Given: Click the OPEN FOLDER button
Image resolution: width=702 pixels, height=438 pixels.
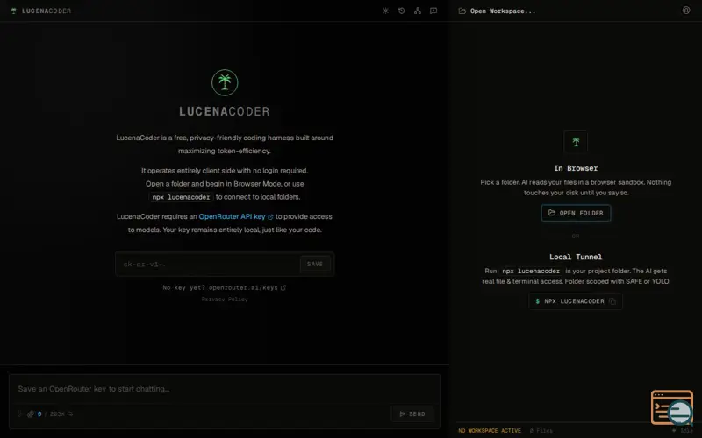Looking at the screenshot, I should 576,213.
